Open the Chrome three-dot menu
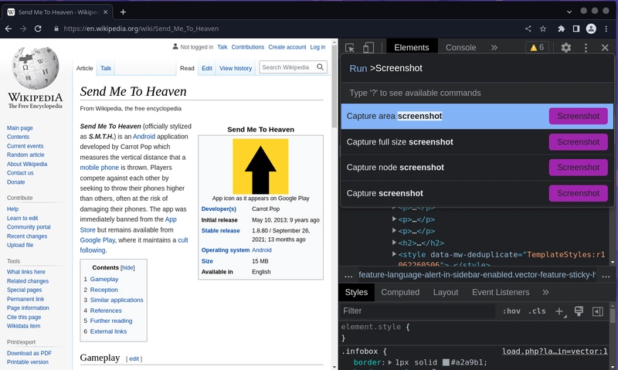The width and height of the screenshot is (618, 370). [606, 29]
